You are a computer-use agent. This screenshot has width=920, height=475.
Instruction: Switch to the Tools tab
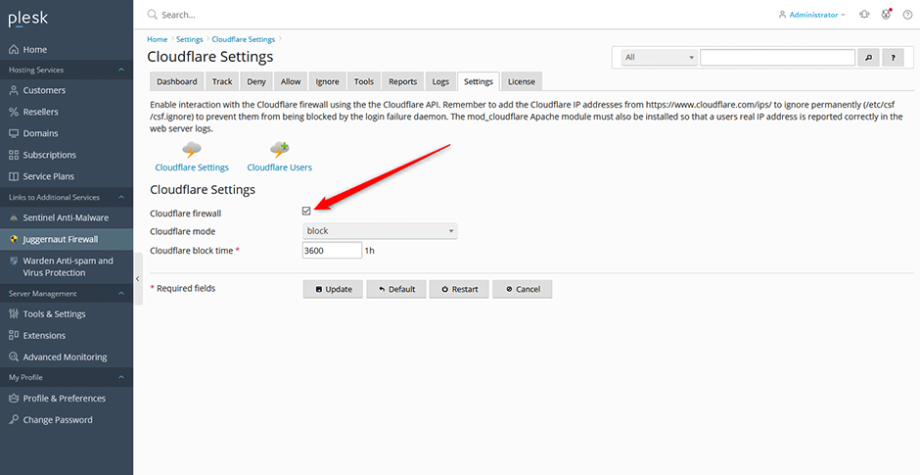[x=364, y=81]
